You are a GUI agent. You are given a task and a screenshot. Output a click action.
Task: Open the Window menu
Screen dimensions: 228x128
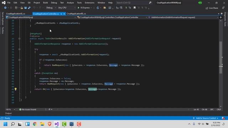point(101,2)
